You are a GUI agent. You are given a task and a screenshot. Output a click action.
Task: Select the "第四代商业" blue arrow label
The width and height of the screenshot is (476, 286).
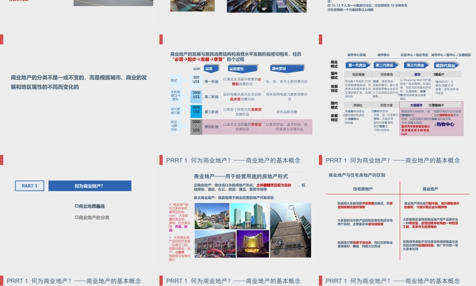(x=446, y=65)
